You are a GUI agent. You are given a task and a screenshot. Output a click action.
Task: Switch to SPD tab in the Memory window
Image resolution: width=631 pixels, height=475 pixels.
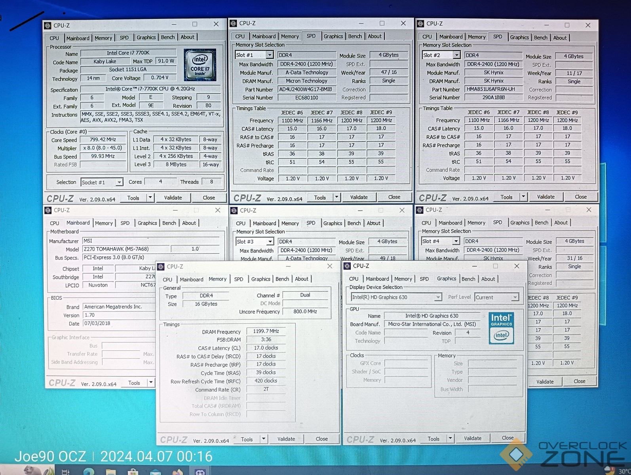(239, 279)
